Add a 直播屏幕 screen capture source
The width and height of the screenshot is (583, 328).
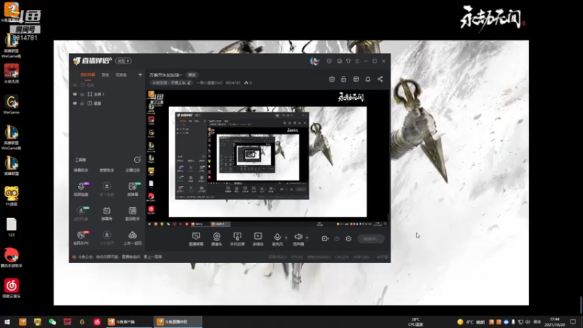[x=196, y=239]
